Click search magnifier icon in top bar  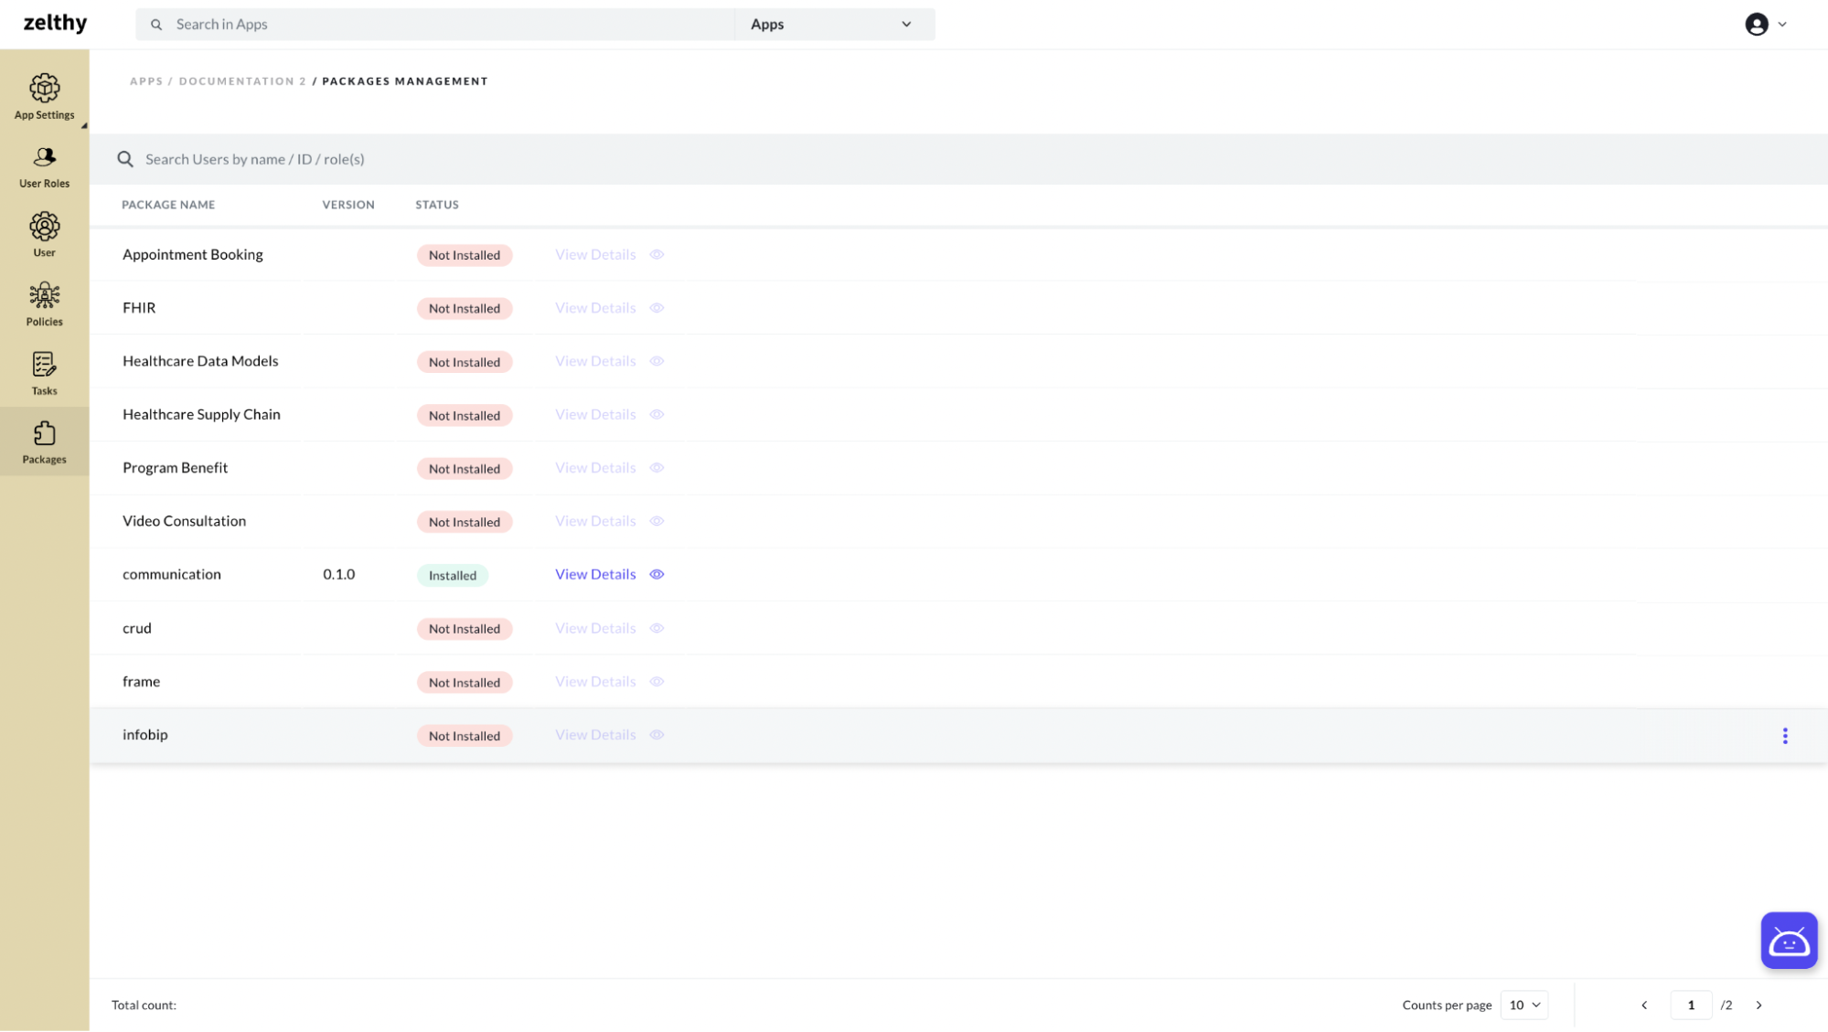click(156, 25)
